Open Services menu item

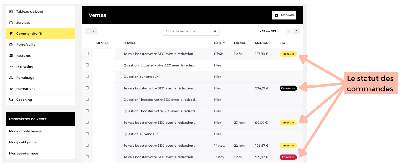(40, 23)
